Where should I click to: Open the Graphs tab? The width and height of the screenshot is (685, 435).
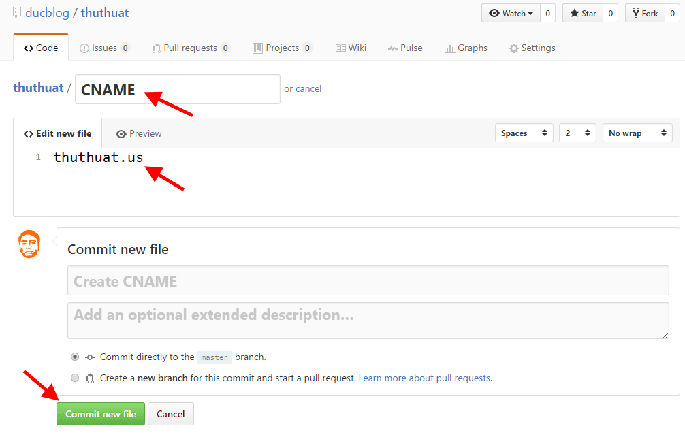coord(466,48)
